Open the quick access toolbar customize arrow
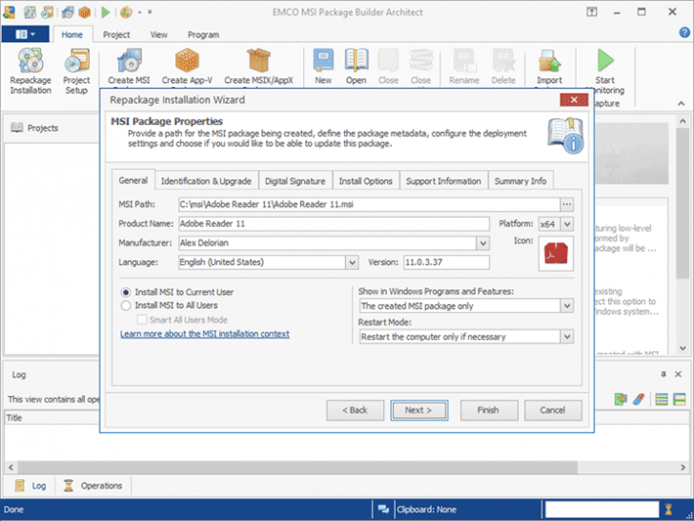The width and height of the screenshot is (694, 521). pos(150,12)
